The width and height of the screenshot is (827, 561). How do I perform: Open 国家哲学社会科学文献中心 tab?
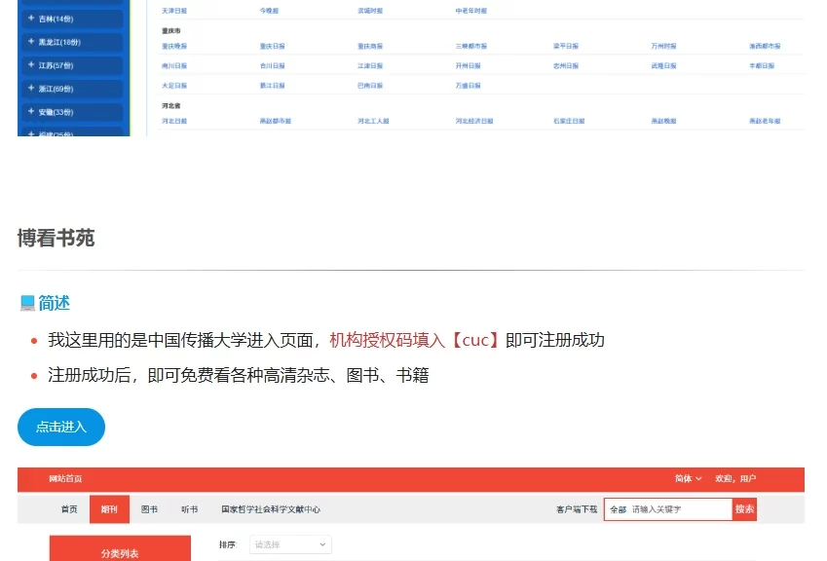[x=271, y=509]
